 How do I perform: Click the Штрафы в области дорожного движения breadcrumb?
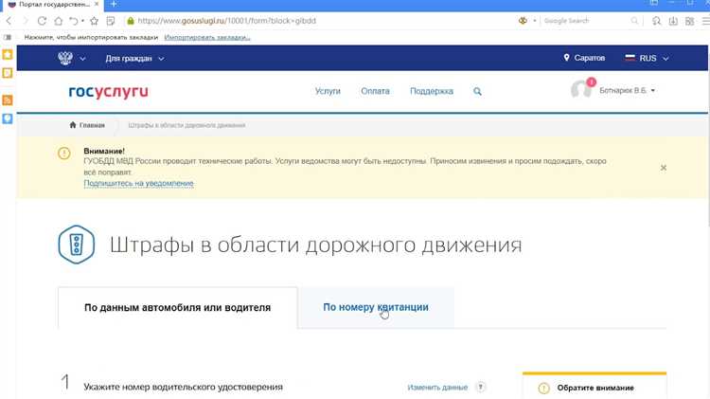(x=186, y=125)
